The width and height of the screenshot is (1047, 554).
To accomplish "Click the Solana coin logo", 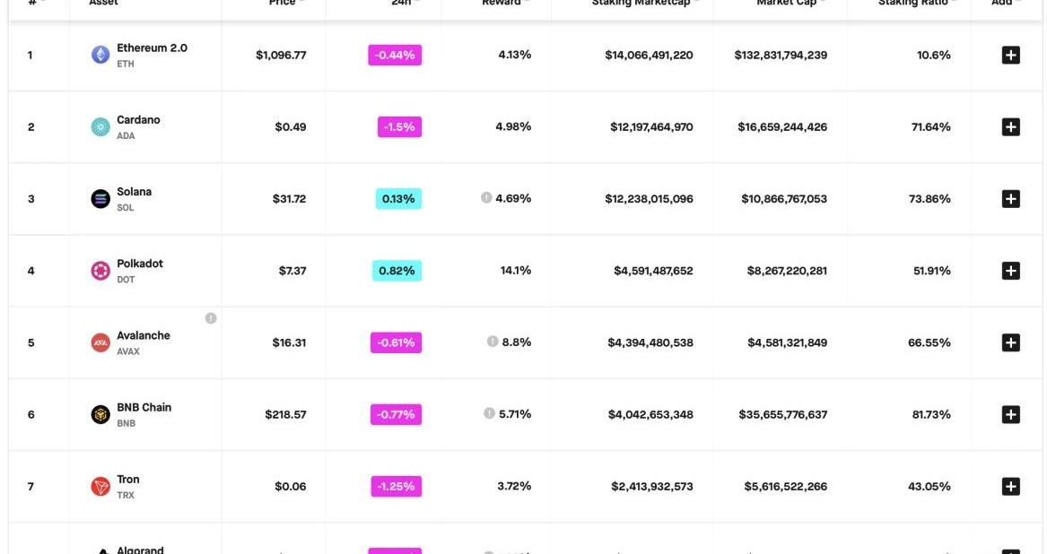I will [100, 199].
